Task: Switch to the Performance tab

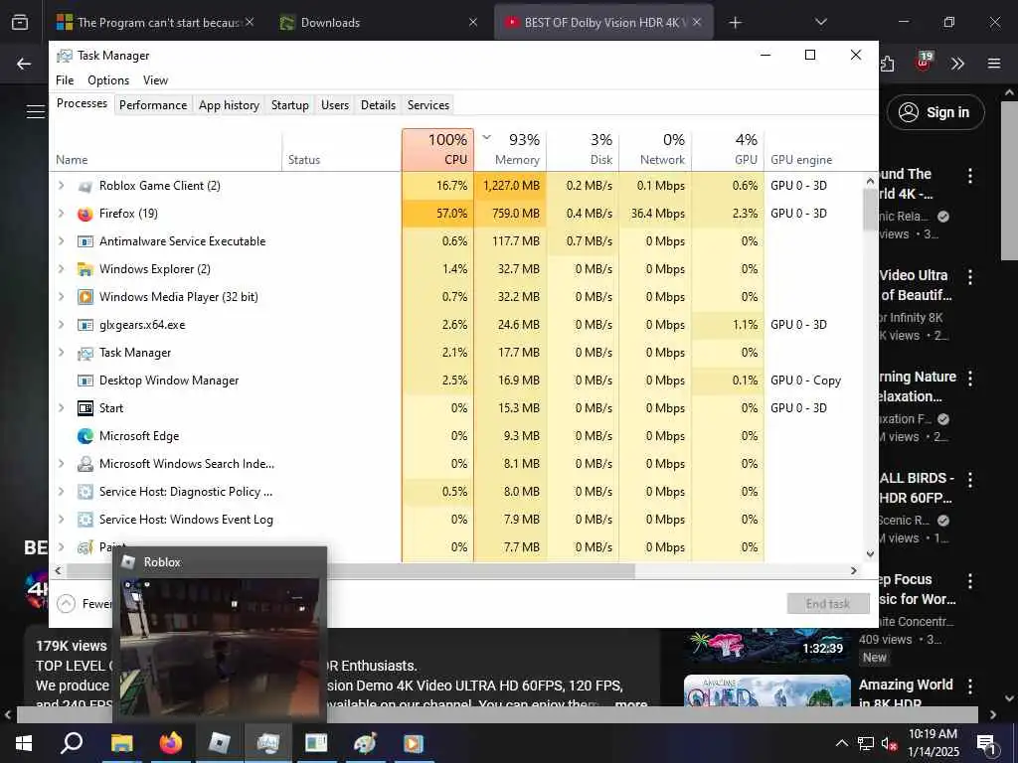Action: (x=153, y=105)
